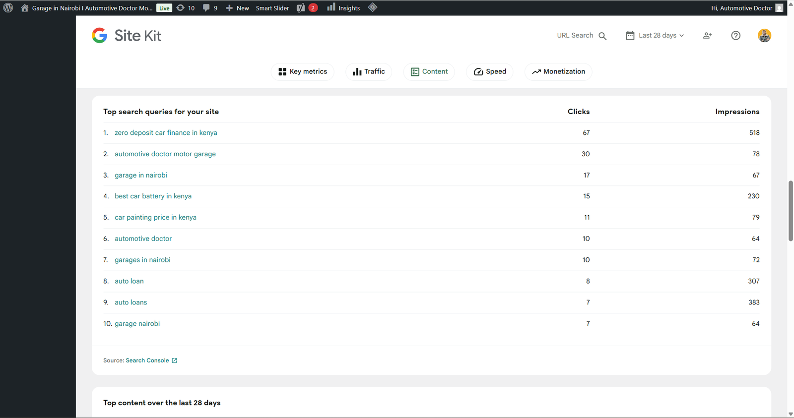Open the query link reading exactly automotive doctor

click(x=143, y=239)
